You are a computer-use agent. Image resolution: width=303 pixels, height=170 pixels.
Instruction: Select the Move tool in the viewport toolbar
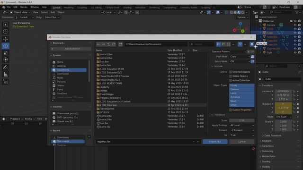click(5, 39)
